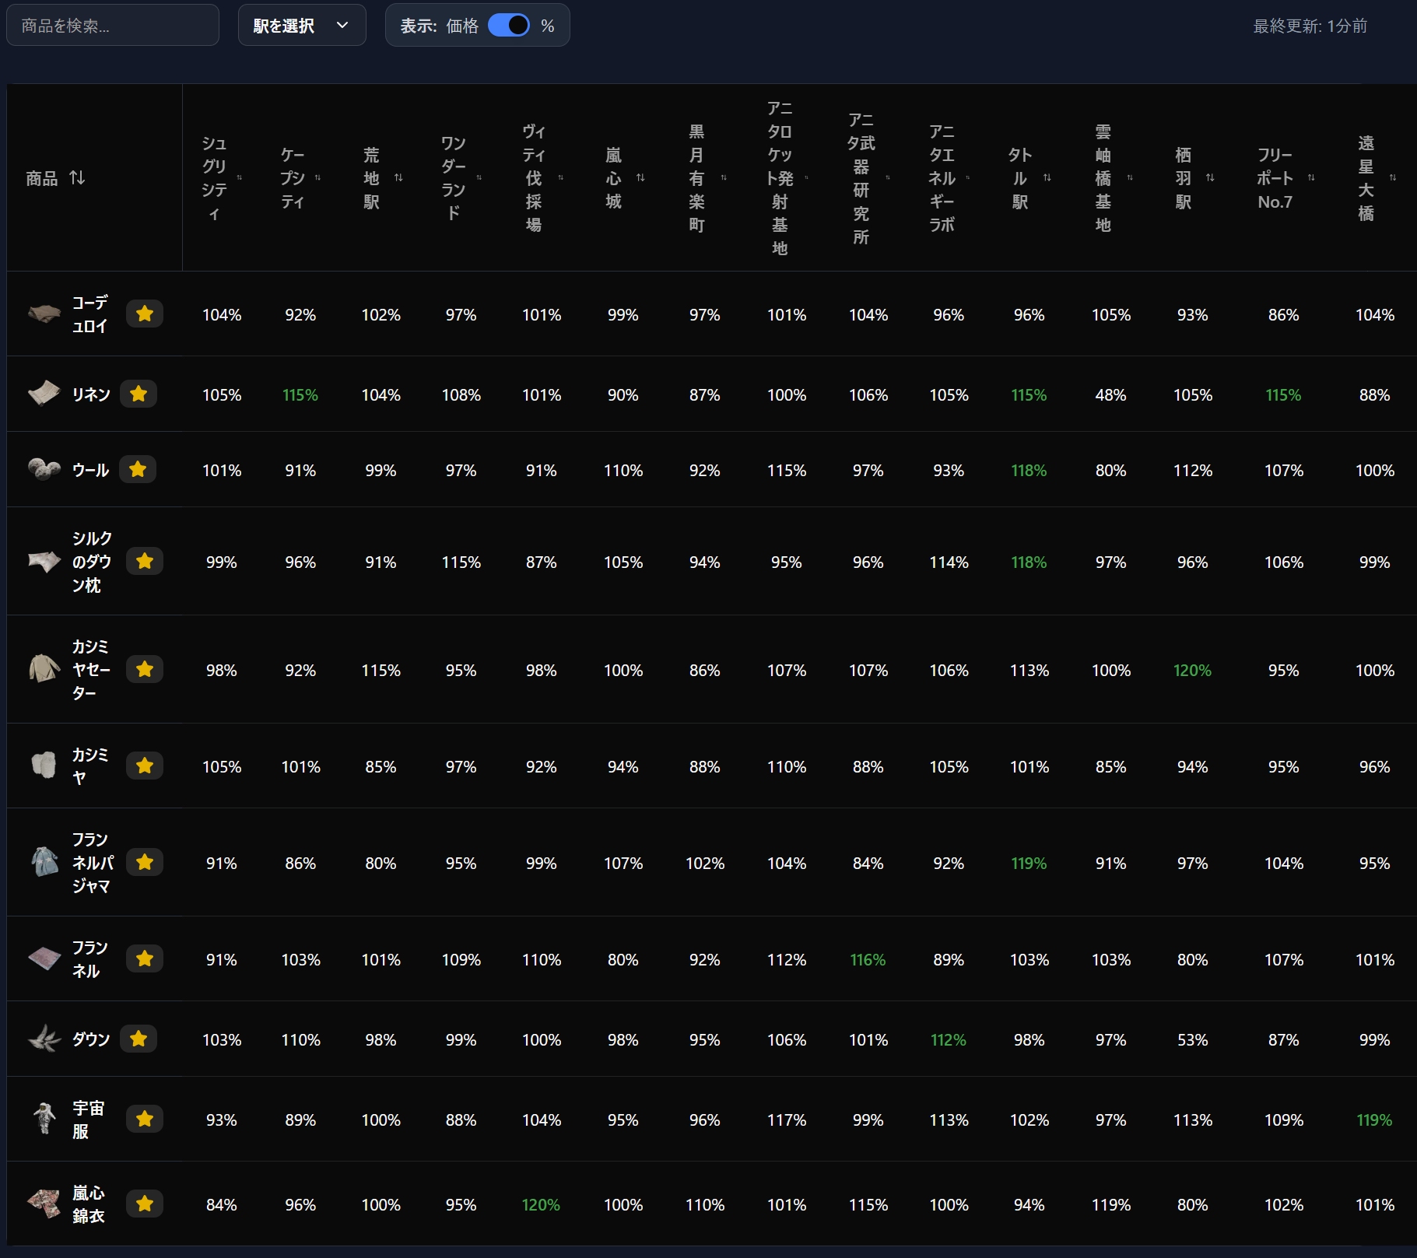The height and width of the screenshot is (1258, 1417).
Task: Sort by シュグリシティ column
Action: pyautogui.click(x=240, y=178)
